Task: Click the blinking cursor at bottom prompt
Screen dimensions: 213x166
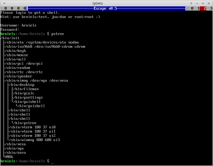Action: (x=52, y=163)
